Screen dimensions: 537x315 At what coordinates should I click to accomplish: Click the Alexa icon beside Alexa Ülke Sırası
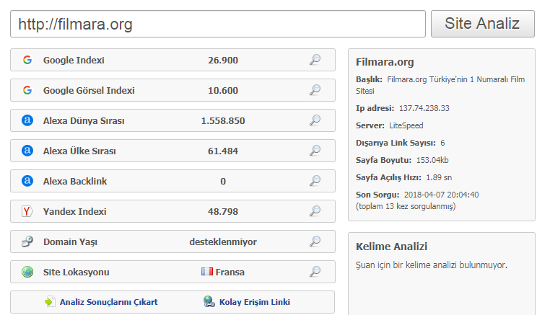tap(27, 151)
